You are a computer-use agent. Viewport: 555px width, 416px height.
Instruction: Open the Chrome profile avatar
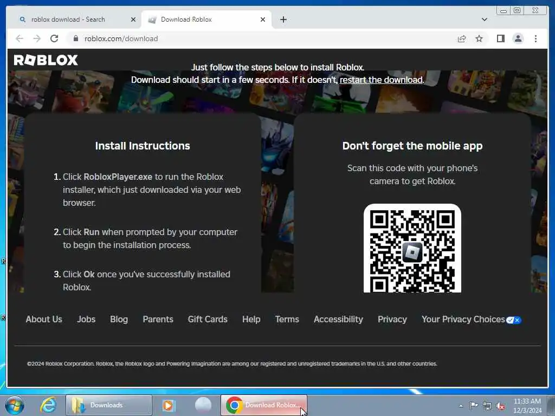pyautogui.click(x=518, y=38)
